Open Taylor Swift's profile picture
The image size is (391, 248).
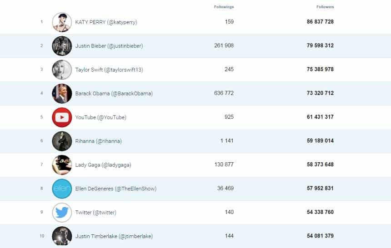click(62, 69)
